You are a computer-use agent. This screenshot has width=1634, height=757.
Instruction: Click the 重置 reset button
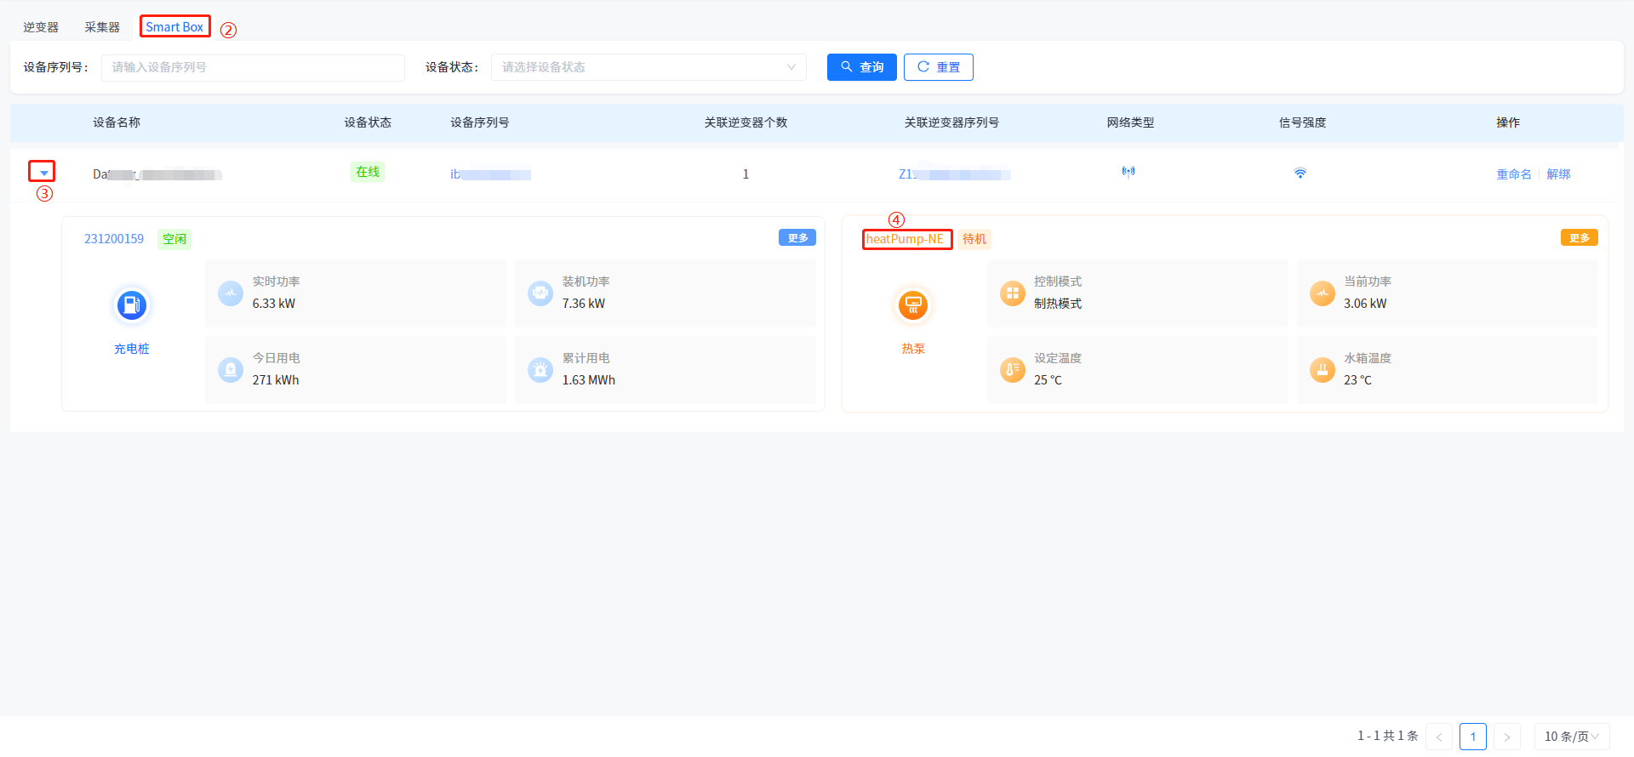[938, 67]
